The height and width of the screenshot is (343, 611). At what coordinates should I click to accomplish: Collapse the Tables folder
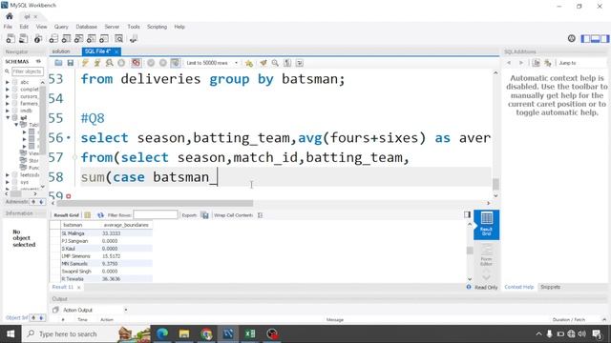16,125
